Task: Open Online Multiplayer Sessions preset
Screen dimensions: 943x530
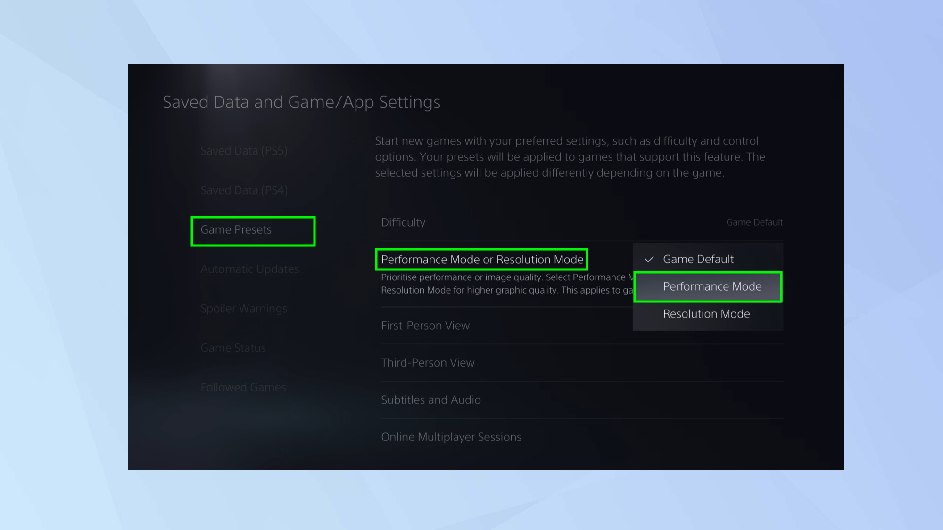Action: point(451,437)
